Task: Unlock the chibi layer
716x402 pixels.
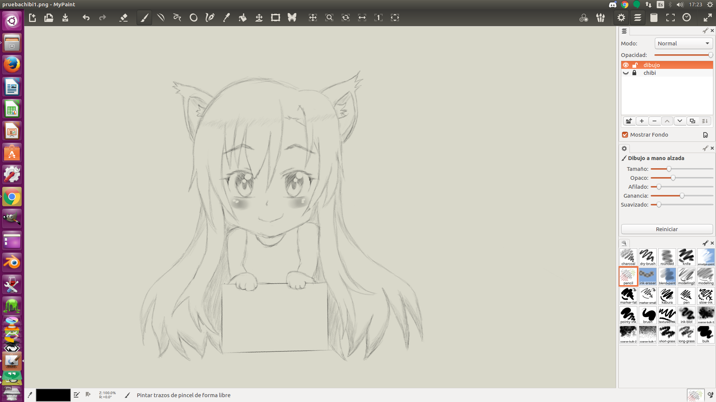Action: point(634,73)
